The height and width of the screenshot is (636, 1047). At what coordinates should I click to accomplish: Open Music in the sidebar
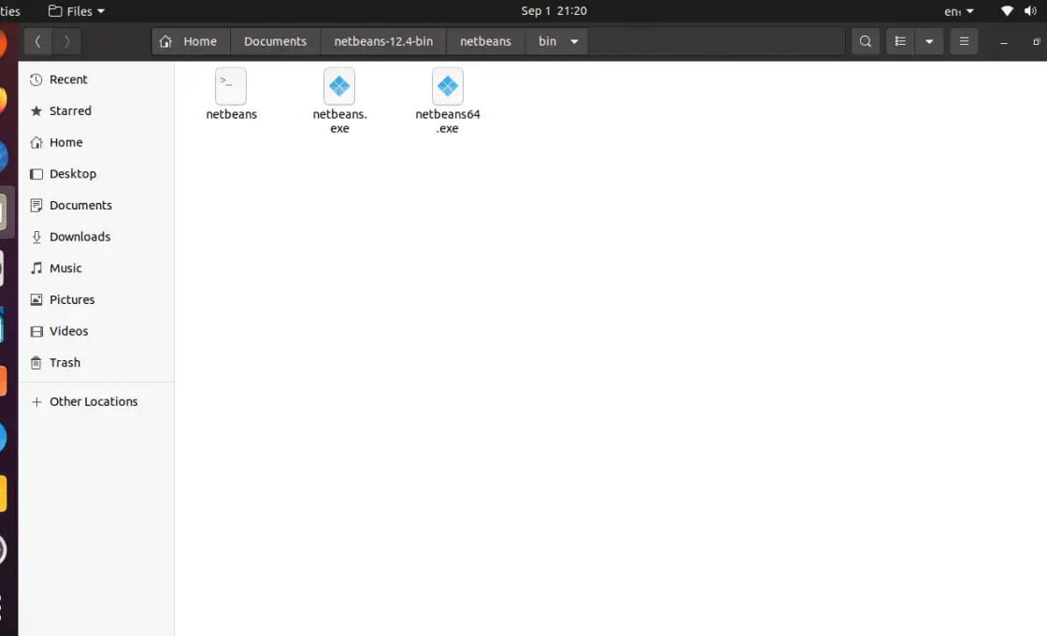point(96,267)
